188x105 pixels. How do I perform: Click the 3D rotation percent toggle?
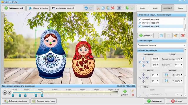pyautogui.click(x=144, y=78)
